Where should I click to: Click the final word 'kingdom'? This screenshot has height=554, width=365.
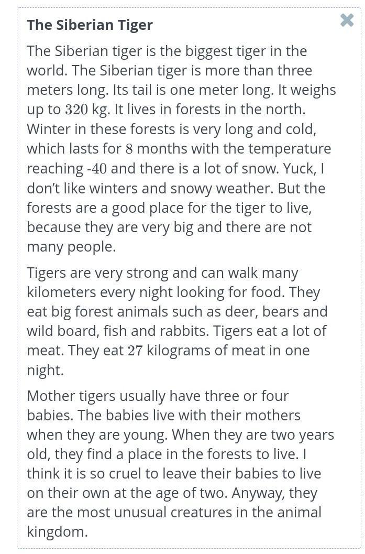56,532
